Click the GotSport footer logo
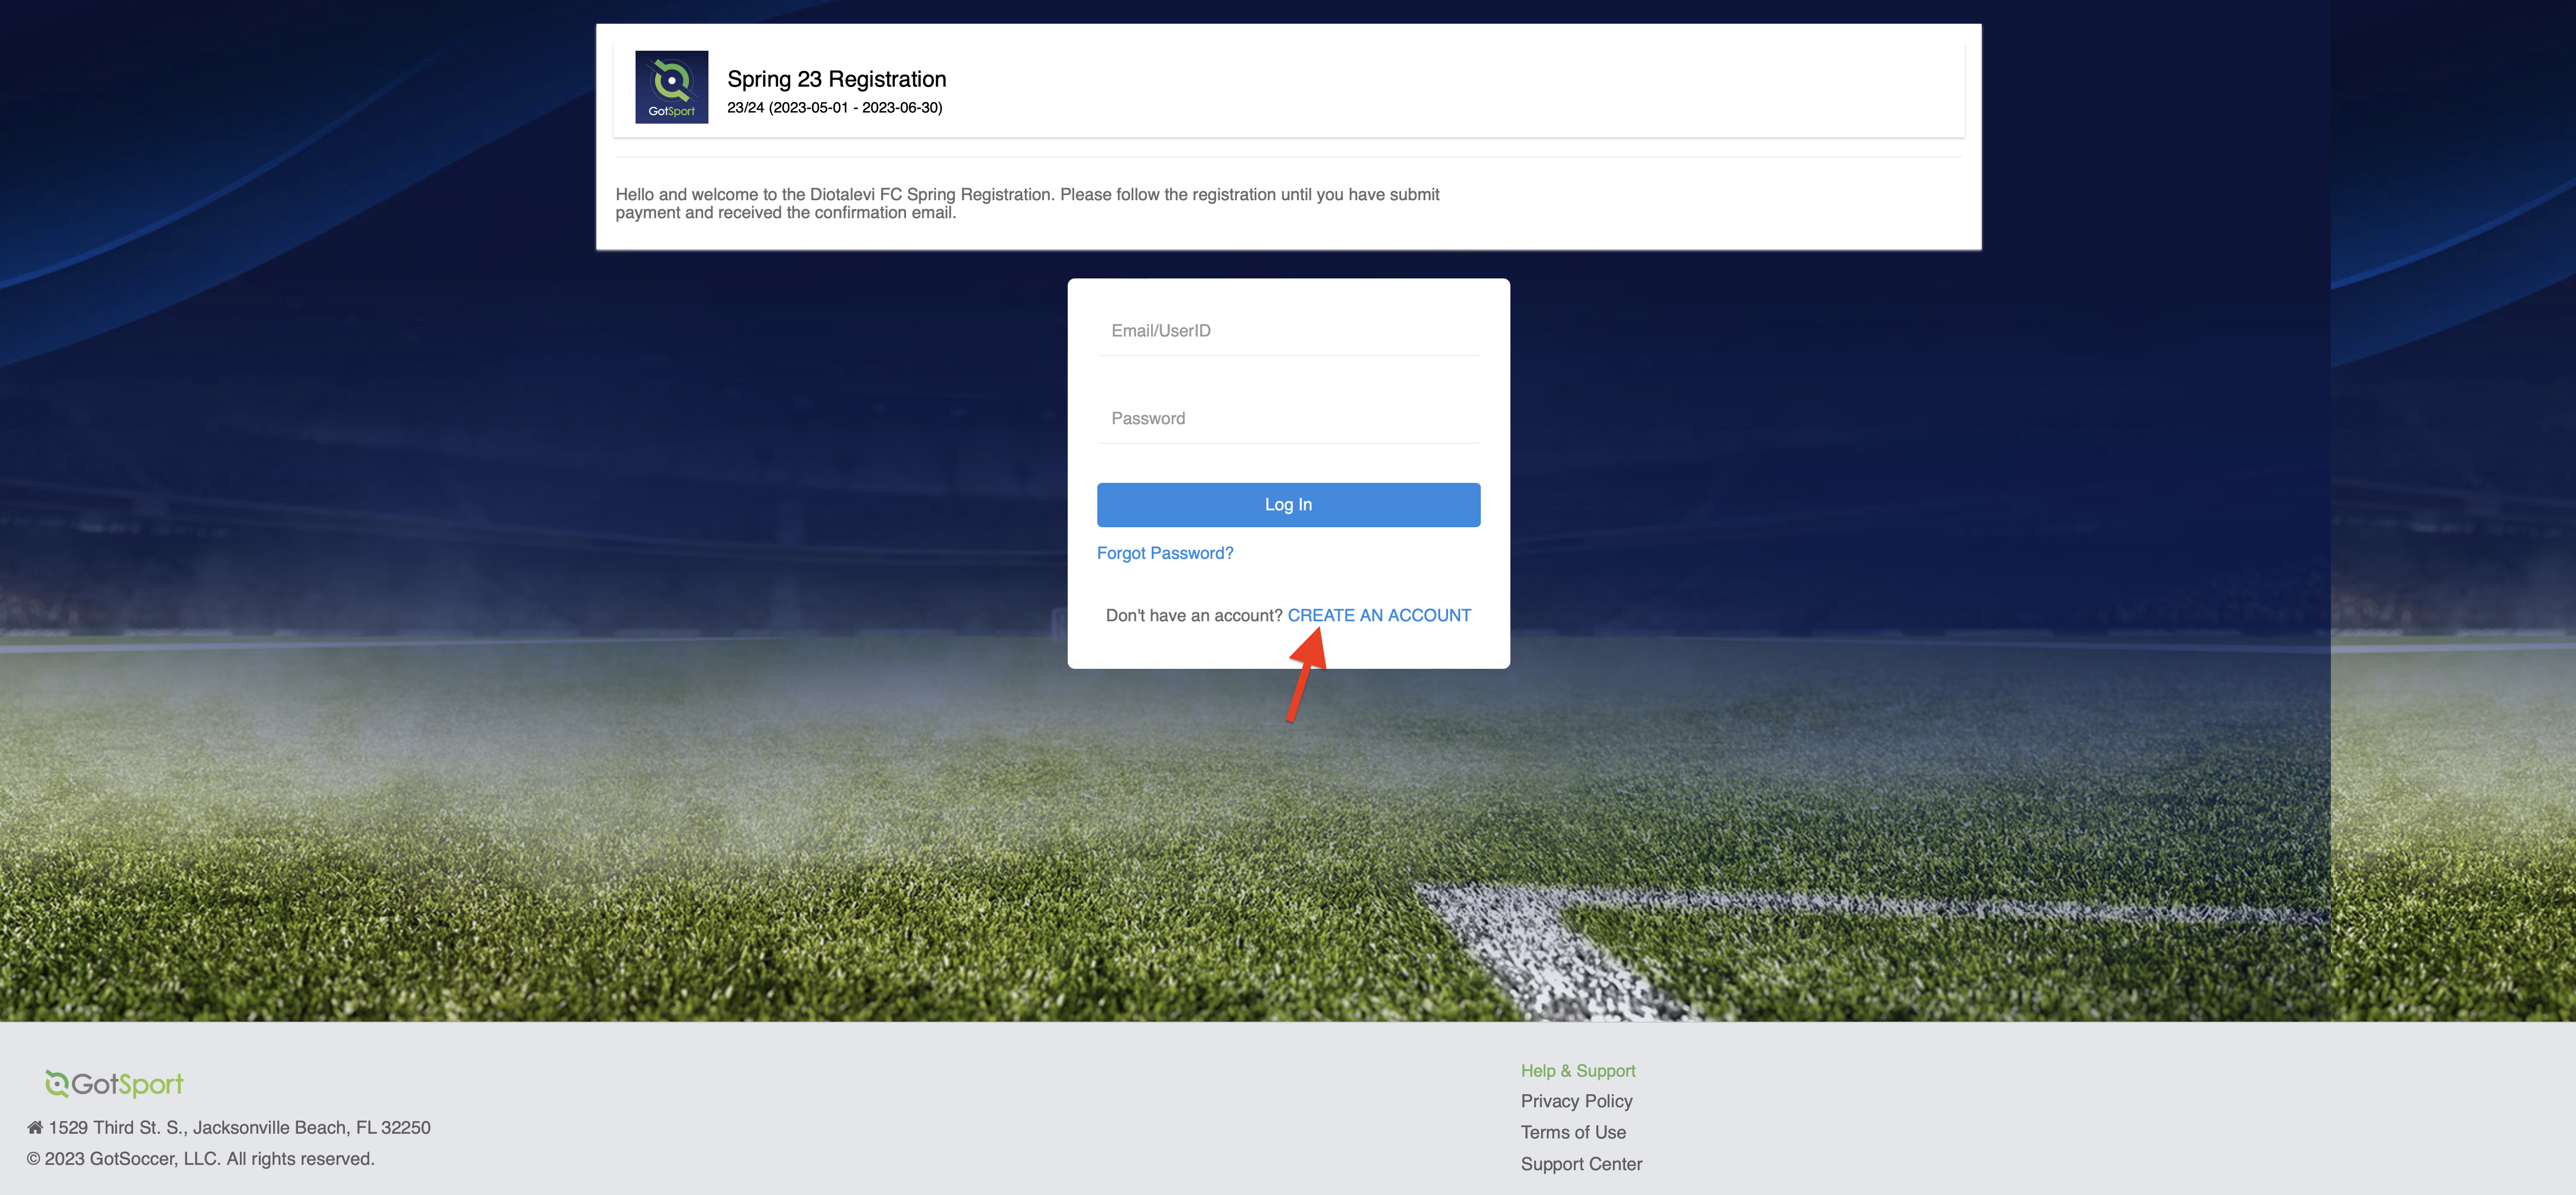The width and height of the screenshot is (2576, 1195). [x=114, y=1083]
